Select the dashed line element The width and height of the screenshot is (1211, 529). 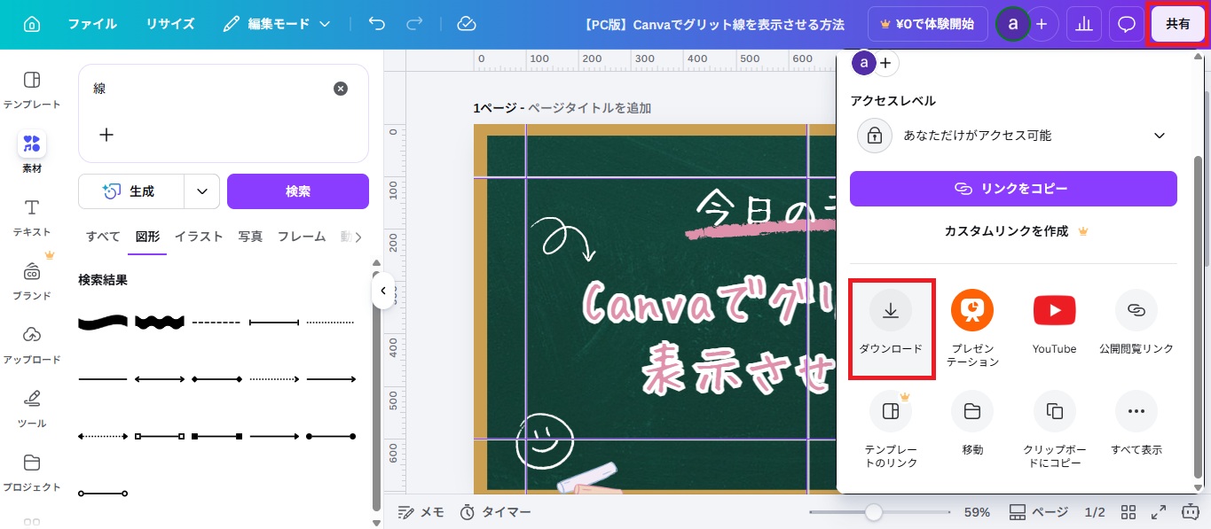pos(216,323)
